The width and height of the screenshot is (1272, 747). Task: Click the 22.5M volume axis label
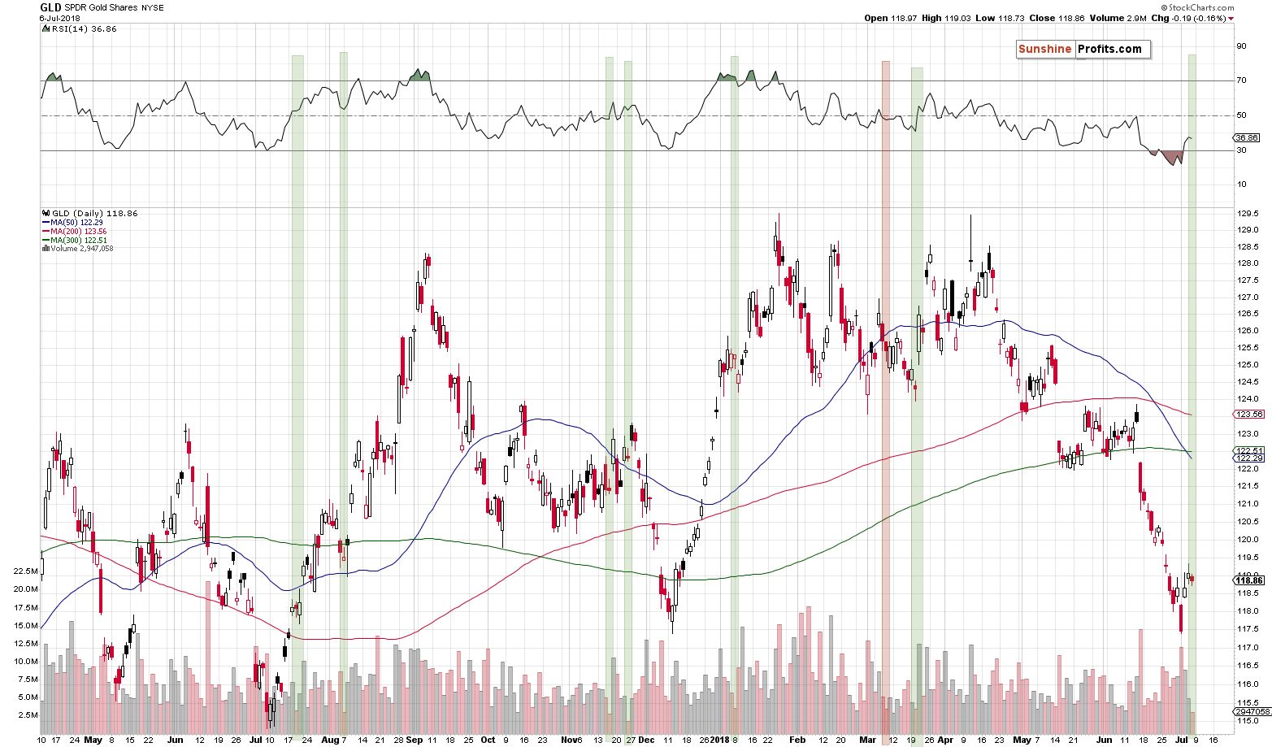(25, 571)
